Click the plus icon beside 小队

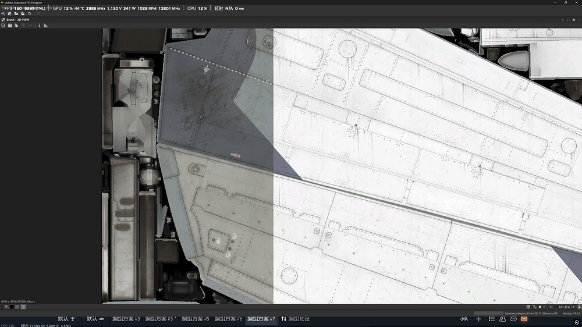[x=479, y=319]
